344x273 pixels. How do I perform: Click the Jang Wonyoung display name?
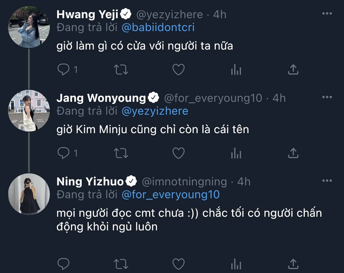pos(101,98)
